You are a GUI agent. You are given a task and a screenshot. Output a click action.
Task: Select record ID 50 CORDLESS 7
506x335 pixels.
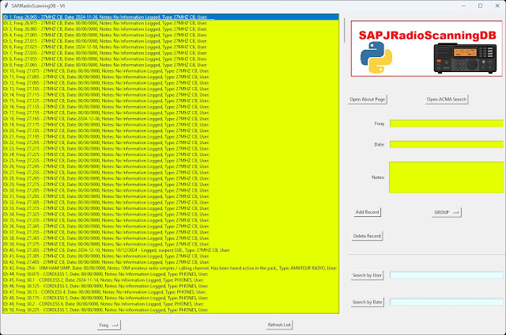point(171,310)
